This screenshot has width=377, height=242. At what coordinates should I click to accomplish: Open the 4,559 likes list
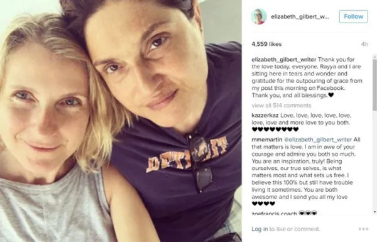point(266,44)
